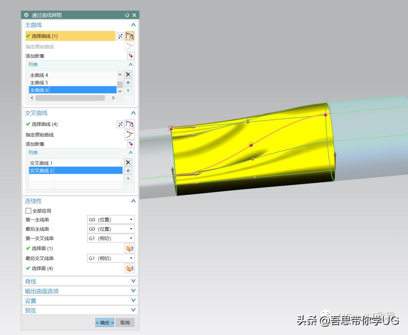Click 添加新集 icon under 交叉曲线
The image size is (408, 335).
click(130, 144)
